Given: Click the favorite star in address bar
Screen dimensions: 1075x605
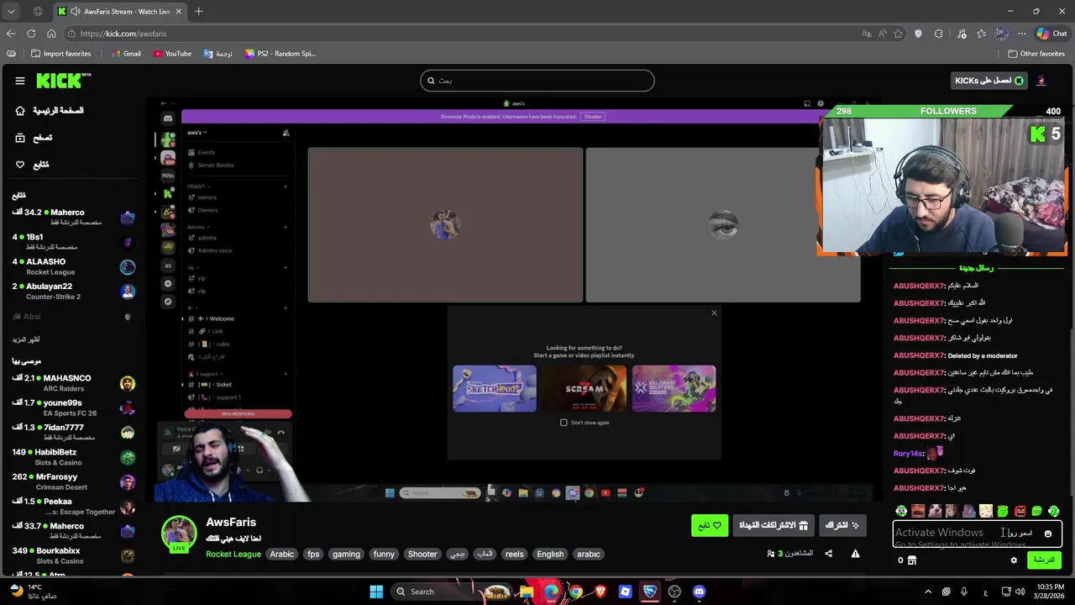Looking at the screenshot, I should pos(899,34).
